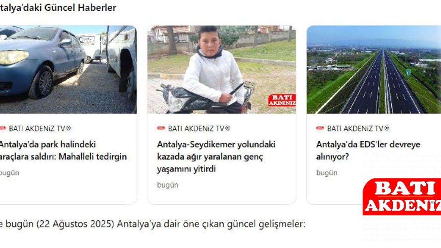Click 'bugün' timestamp under the EDS story

327,173
